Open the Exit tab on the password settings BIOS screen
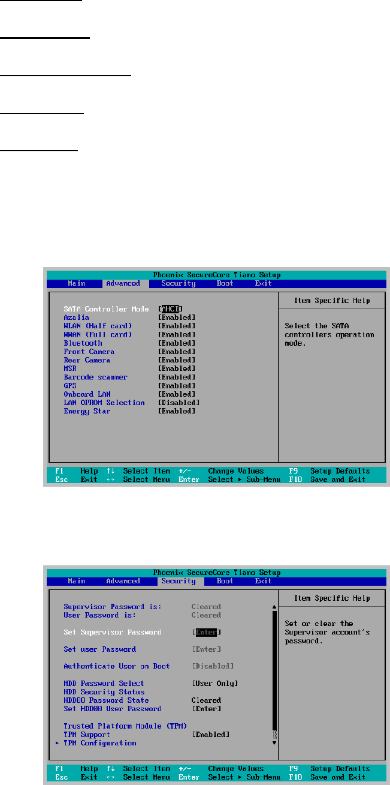This screenshot has height=785, width=390. click(x=264, y=581)
